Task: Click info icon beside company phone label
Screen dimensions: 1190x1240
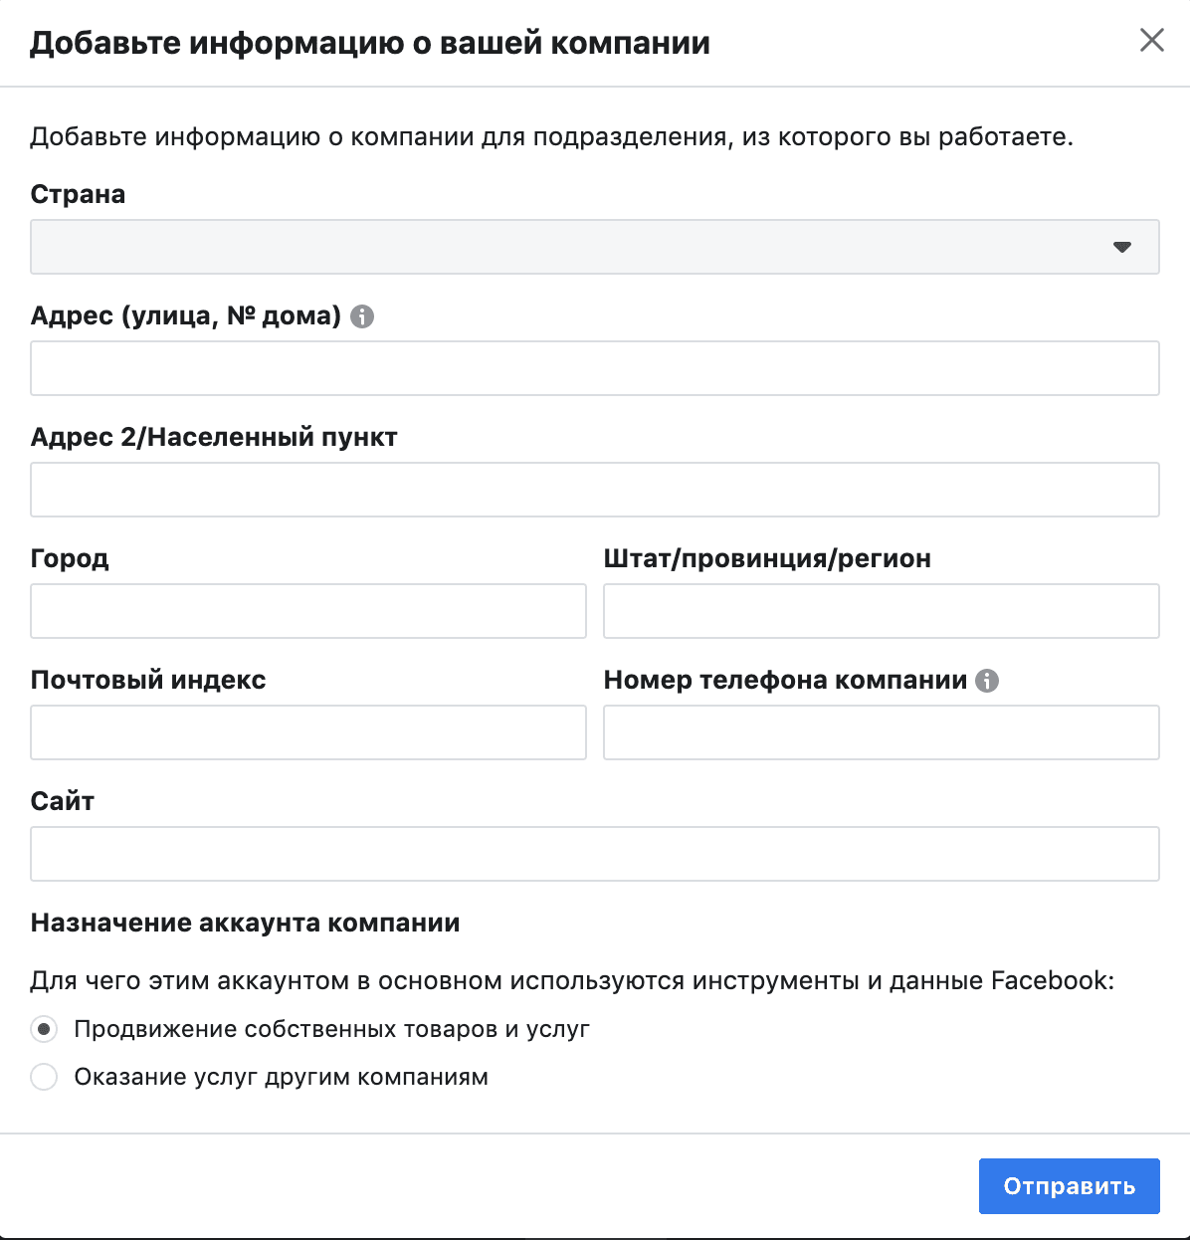Action: point(987,681)
